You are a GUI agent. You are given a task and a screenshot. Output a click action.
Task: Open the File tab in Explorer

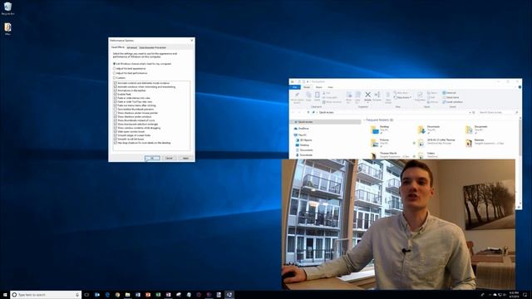[295, 87]
